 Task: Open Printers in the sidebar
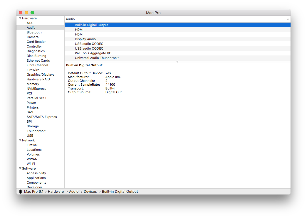[x=33, y=107]
